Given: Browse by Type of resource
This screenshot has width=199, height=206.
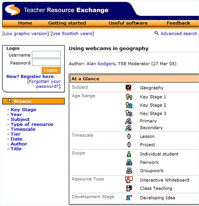Looking at the screenshot, I should click(32, 124).
